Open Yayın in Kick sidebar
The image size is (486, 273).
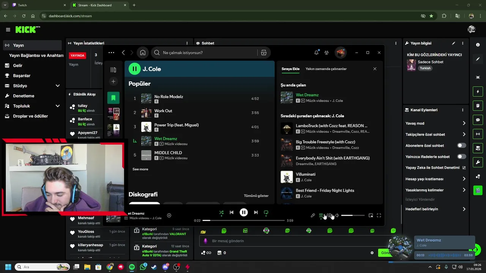point(32,45)
